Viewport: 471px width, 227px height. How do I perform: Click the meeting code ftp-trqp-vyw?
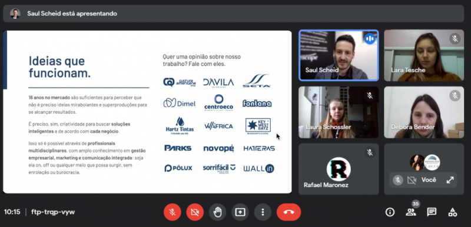coord(53,212)
